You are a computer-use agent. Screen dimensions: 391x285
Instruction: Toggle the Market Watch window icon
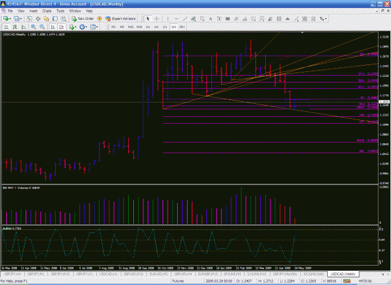point(29,19)
